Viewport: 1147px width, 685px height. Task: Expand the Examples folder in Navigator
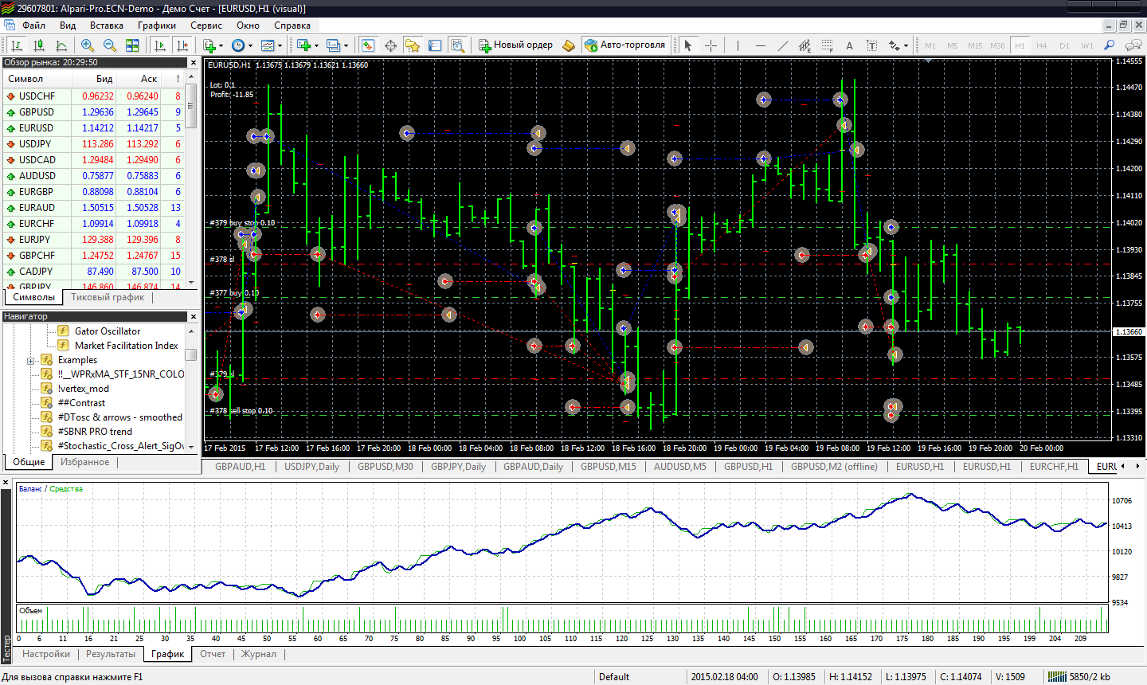coord(31,361)
